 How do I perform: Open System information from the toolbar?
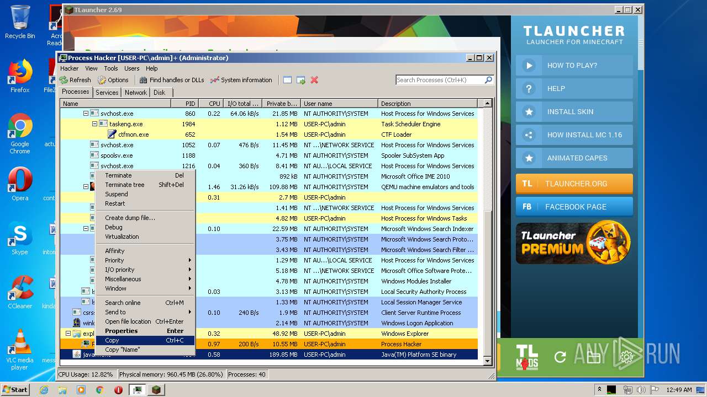(x=241, y=80)
